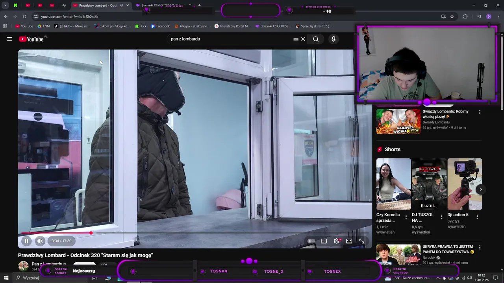Open Chrome apps grid in bookmarks bar
This screenshot has width=504, height=283.
(x=5, y=26)
